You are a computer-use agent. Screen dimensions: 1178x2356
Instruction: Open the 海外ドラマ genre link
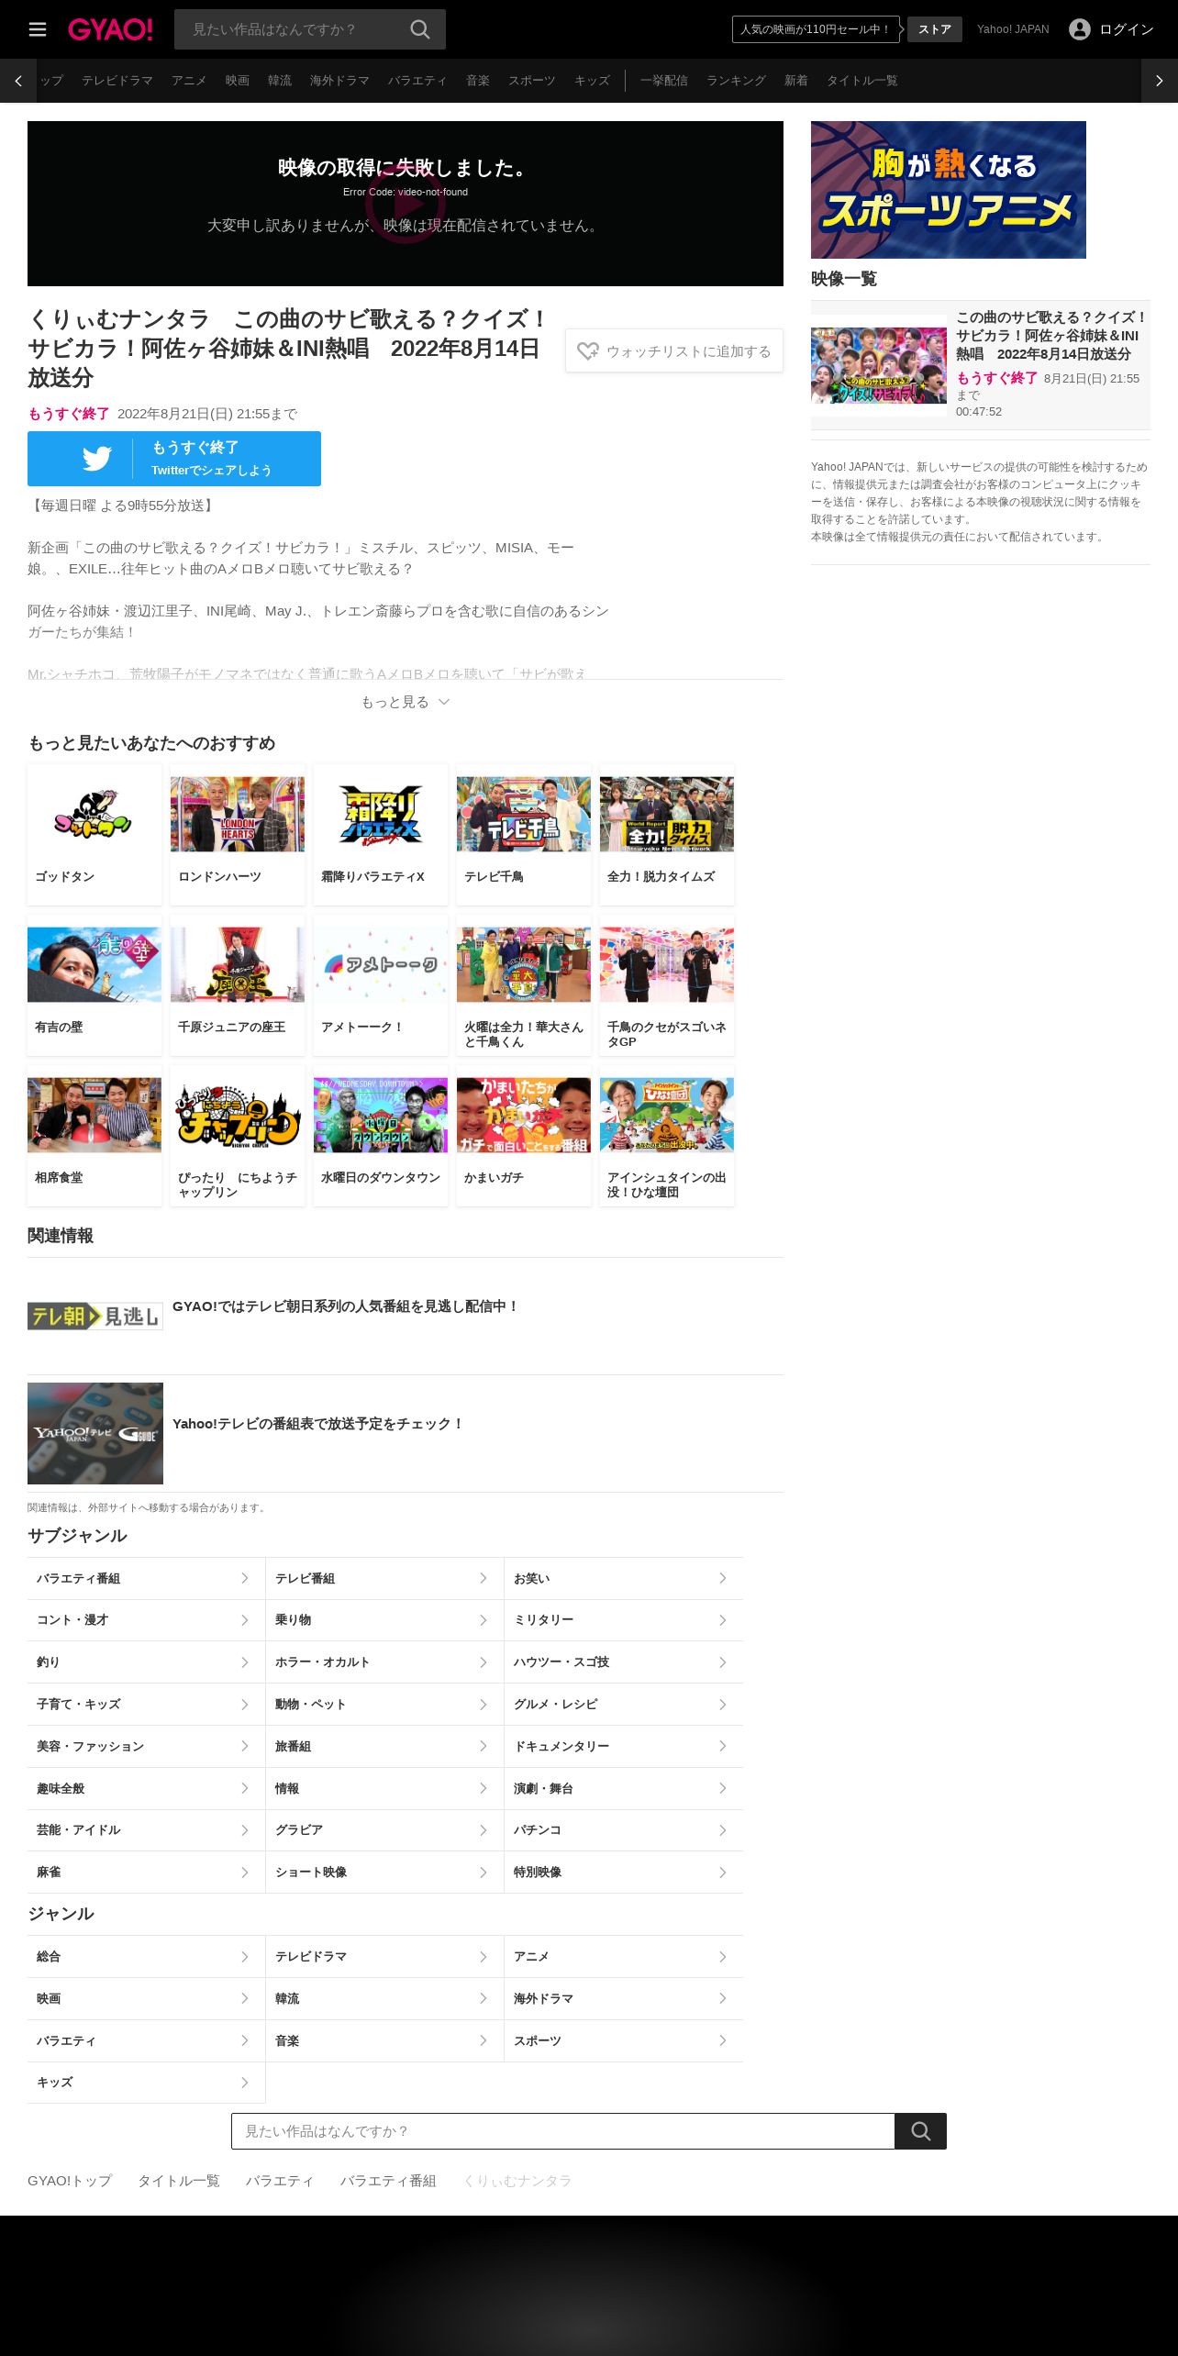point(624,1998)
